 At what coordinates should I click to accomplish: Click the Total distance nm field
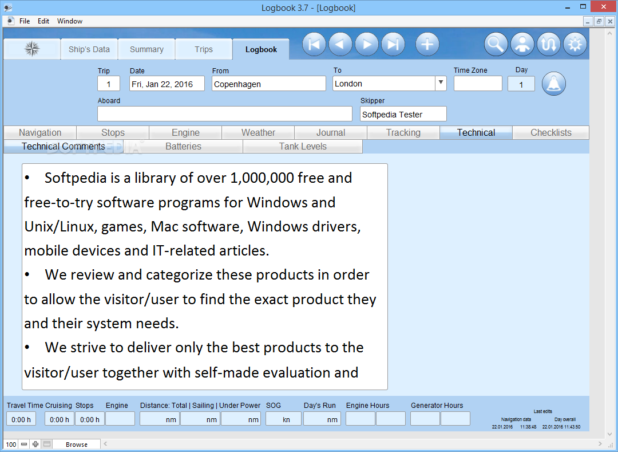(160, 419)
